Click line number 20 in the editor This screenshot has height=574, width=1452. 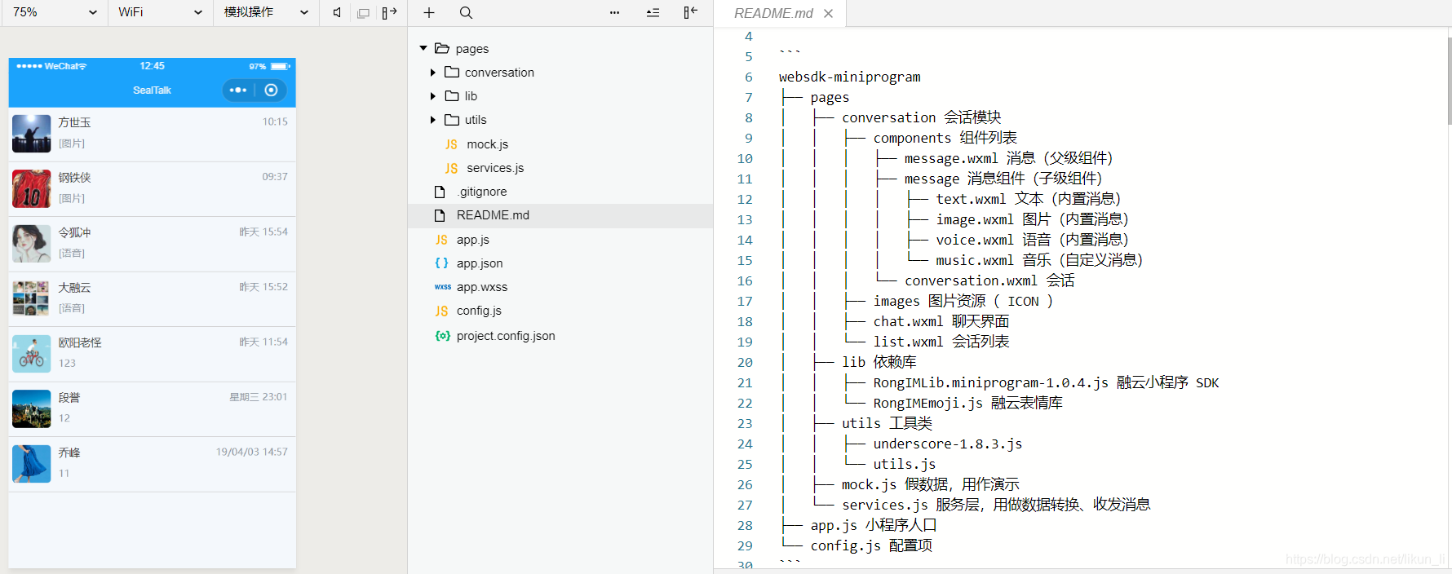click(745, 362)
